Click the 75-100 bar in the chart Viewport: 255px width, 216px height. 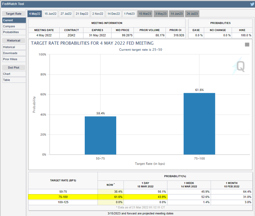click(x=199, y=124)
